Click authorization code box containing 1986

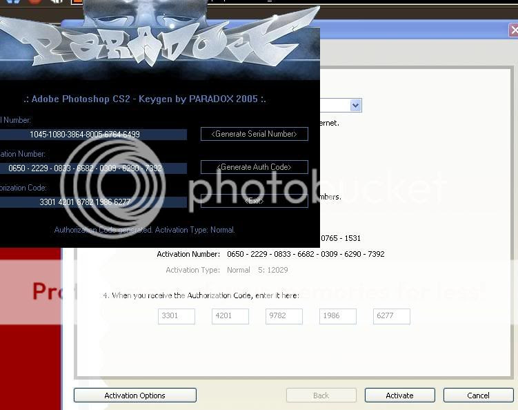point(338,316)
